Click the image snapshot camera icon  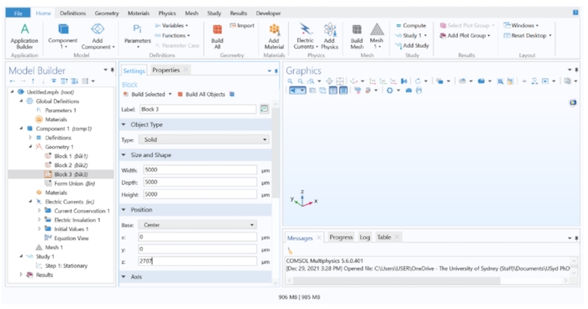coord(409,91)
